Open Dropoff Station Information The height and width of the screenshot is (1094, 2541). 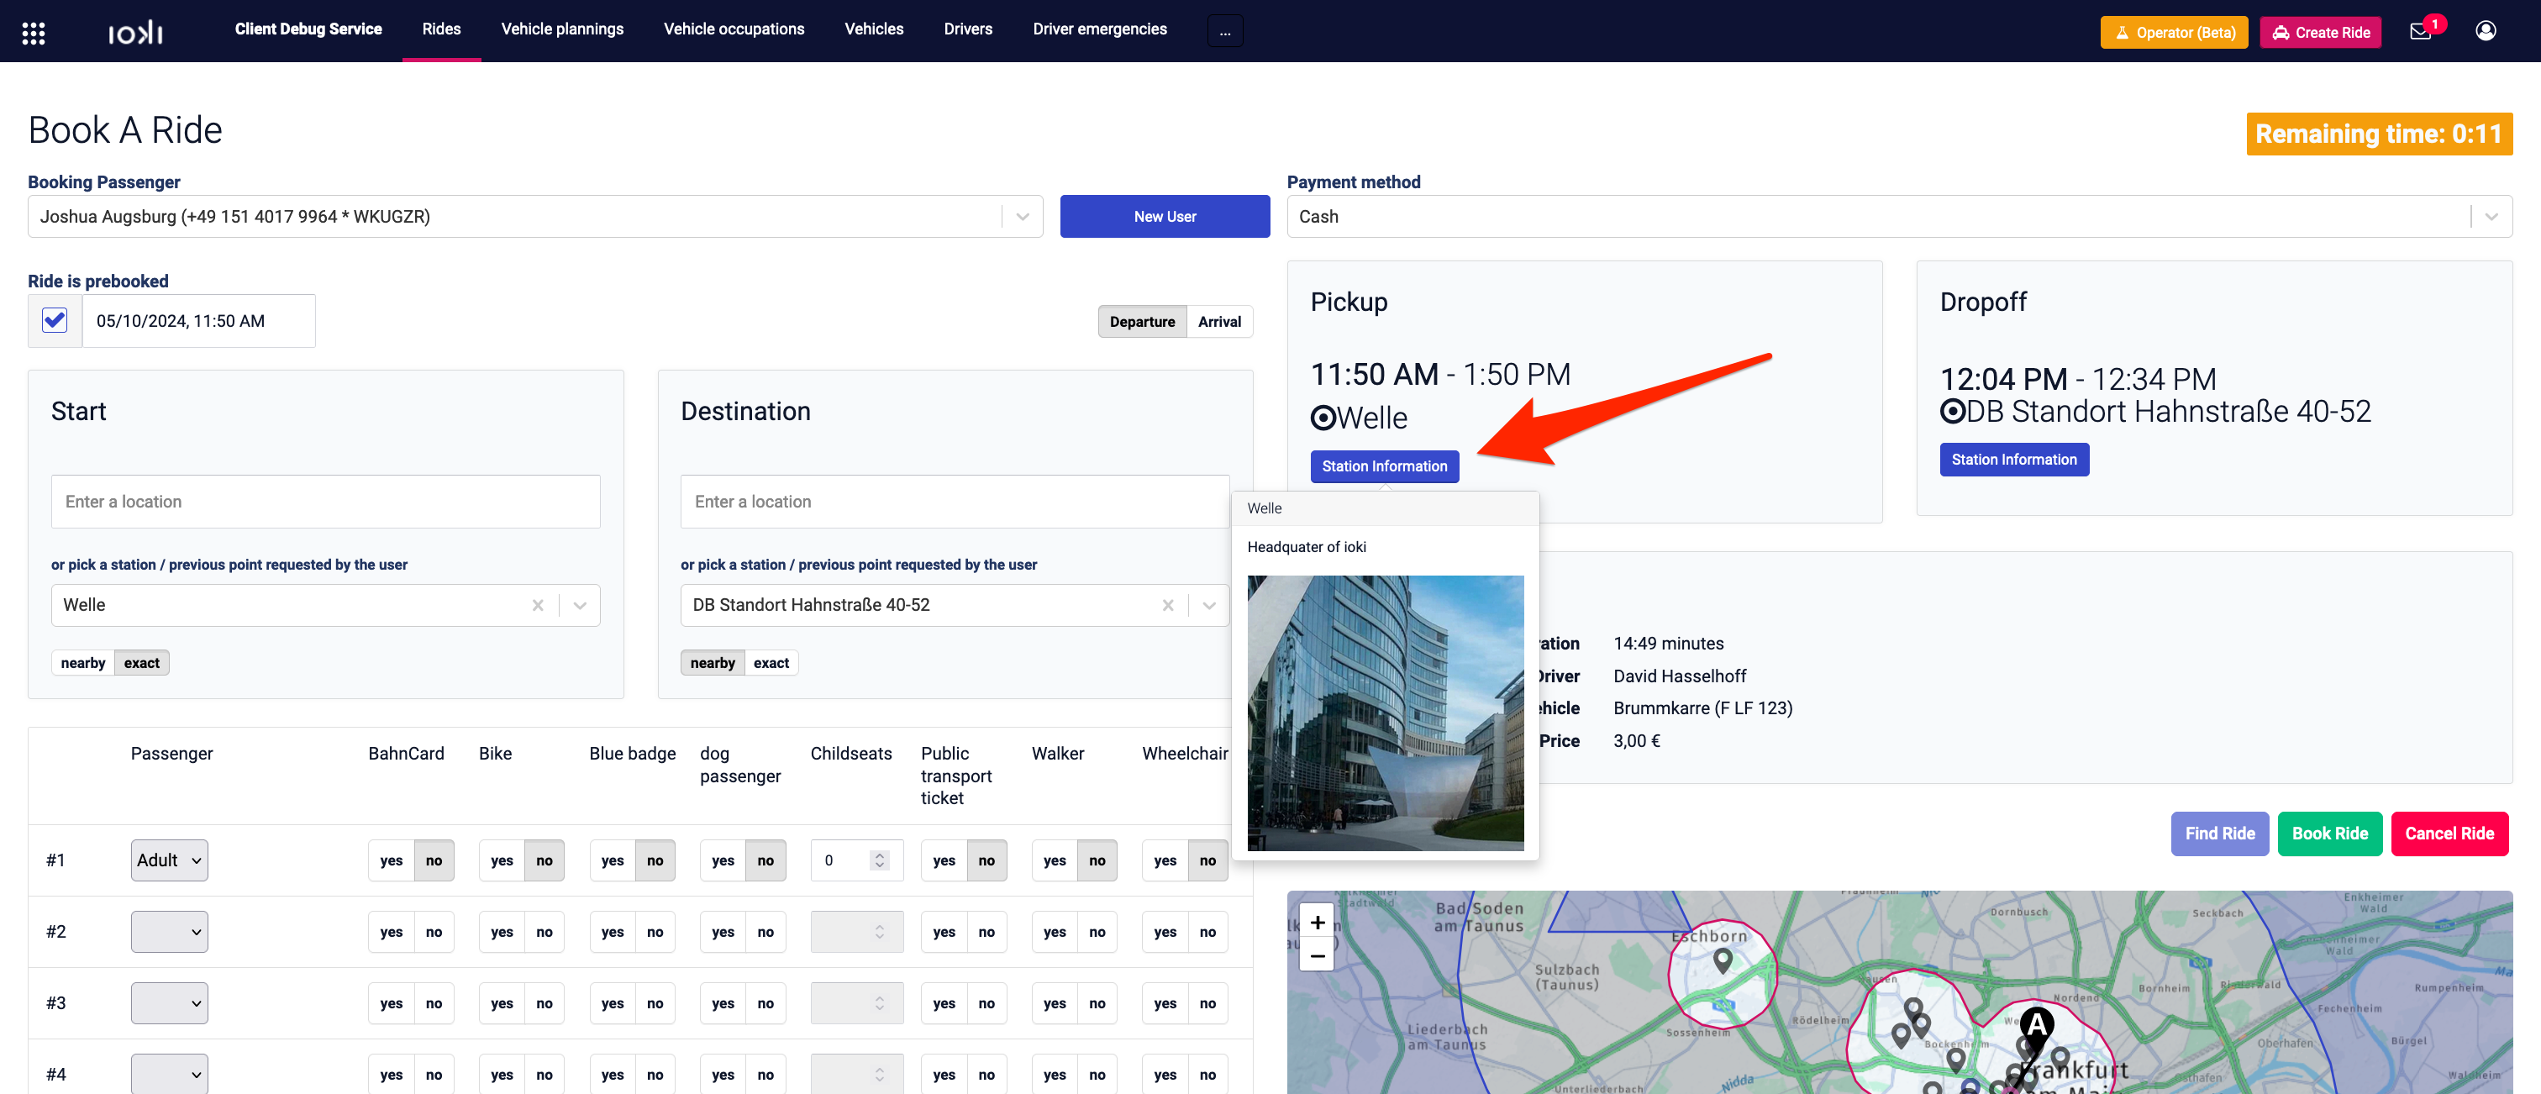[x=2014, y=460]
